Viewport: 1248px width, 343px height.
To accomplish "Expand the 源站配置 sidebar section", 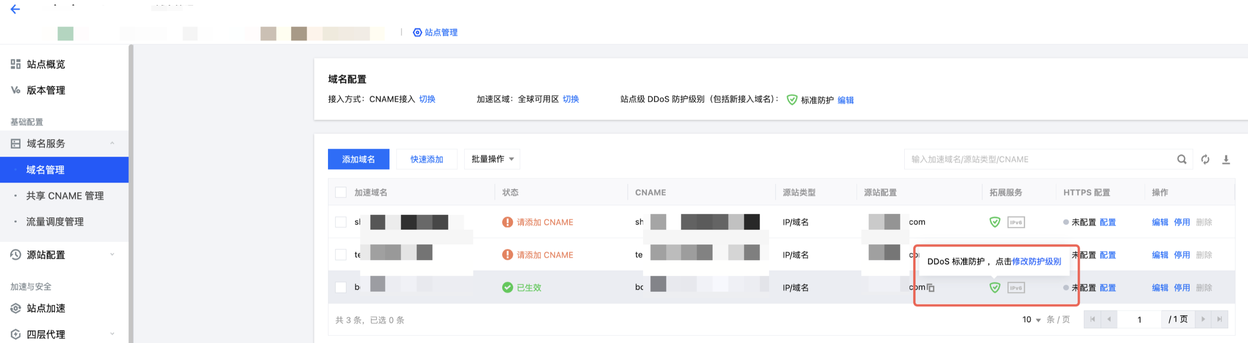I will [112, 254].
